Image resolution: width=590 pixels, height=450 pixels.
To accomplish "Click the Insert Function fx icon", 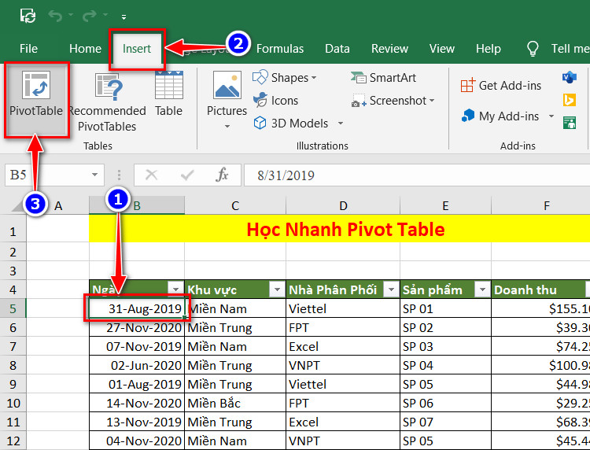I will 222,175.
